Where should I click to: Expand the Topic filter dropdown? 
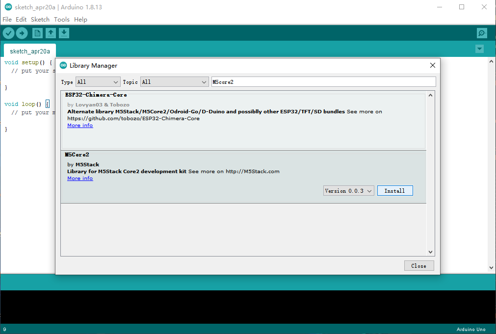[x=174, y=82]
